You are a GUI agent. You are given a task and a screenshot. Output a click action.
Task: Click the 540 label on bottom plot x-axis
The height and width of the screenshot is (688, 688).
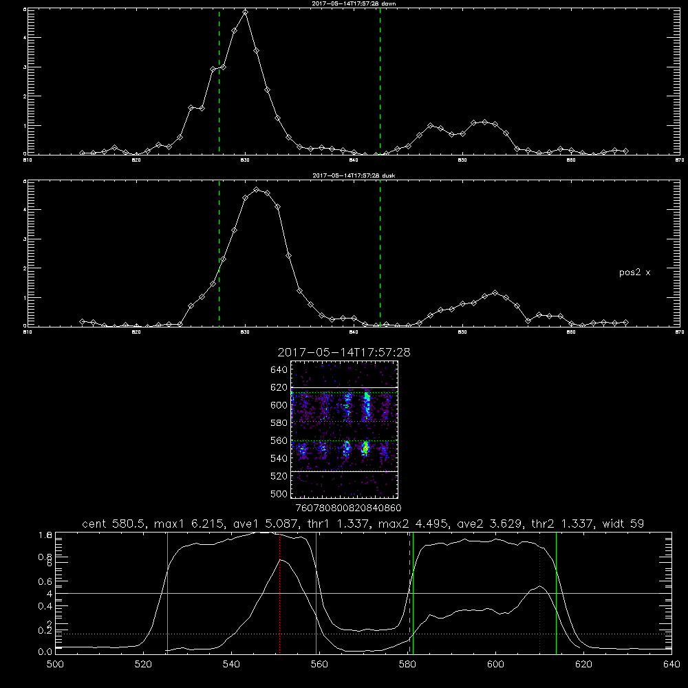coord(231,665)
